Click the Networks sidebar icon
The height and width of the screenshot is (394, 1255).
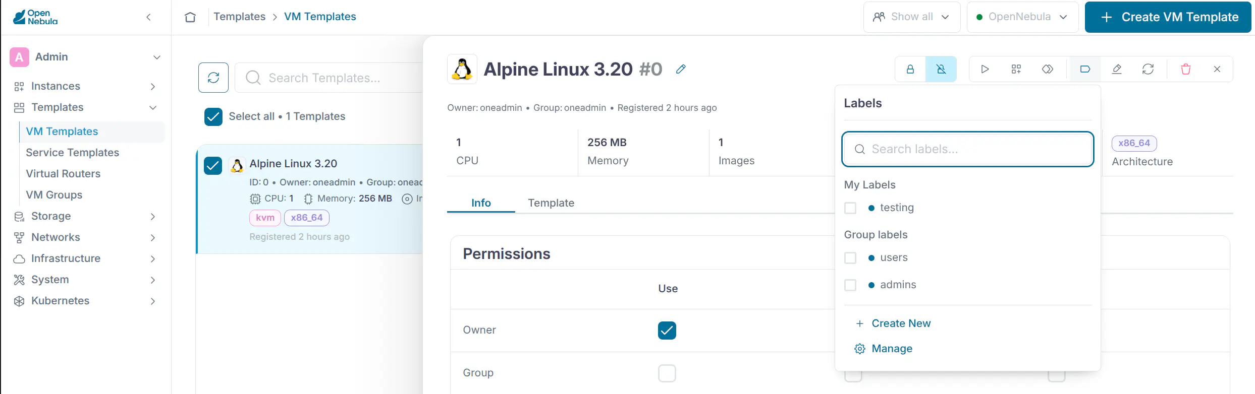[x=19, y=237]
